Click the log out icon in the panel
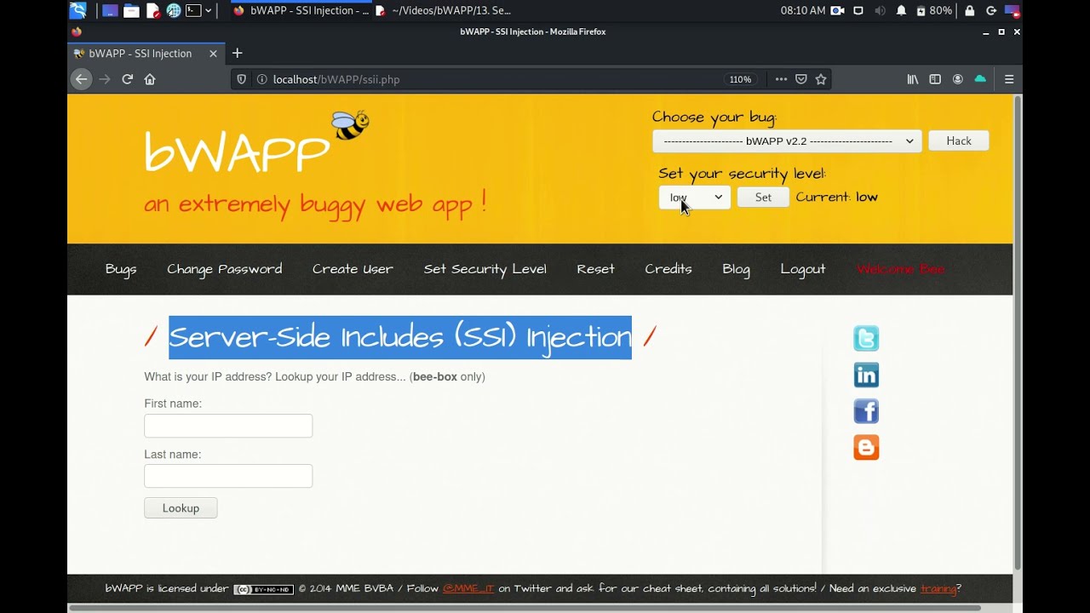 pos(991,10)
